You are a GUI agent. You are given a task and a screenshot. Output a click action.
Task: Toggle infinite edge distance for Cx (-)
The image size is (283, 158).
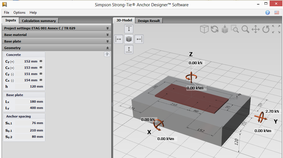[x=41, y=80]
